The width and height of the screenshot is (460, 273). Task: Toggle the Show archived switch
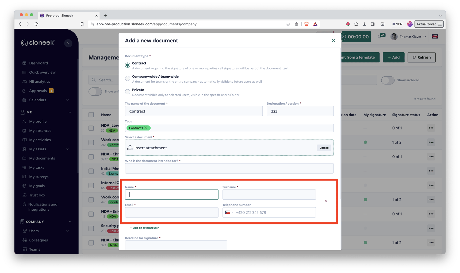388,80
